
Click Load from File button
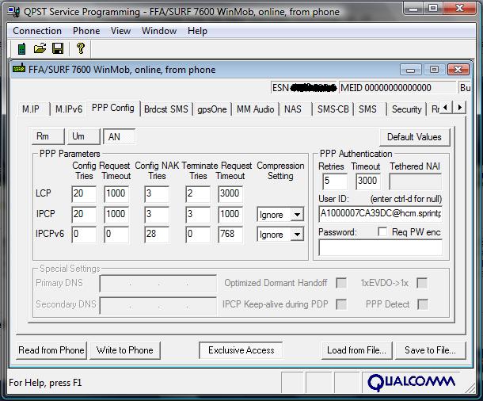pos(356,350)
